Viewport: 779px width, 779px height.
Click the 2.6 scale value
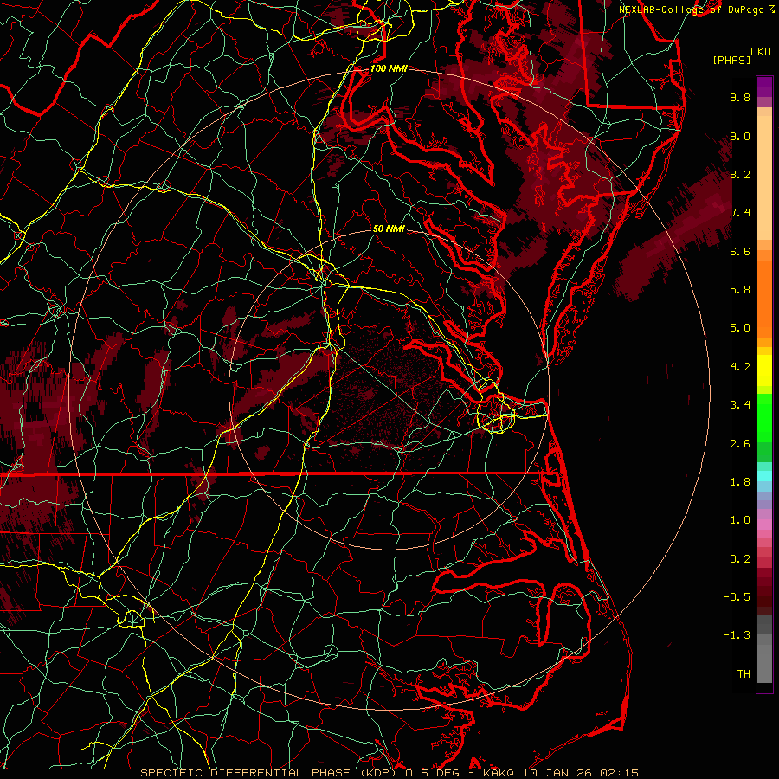tap(740, 444)
